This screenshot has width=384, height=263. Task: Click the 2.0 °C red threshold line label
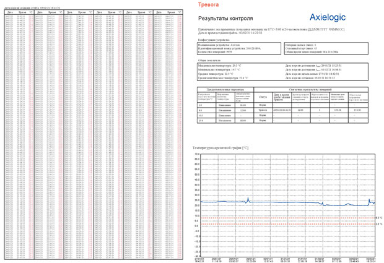pyautogui.click(x=379, y=224)
